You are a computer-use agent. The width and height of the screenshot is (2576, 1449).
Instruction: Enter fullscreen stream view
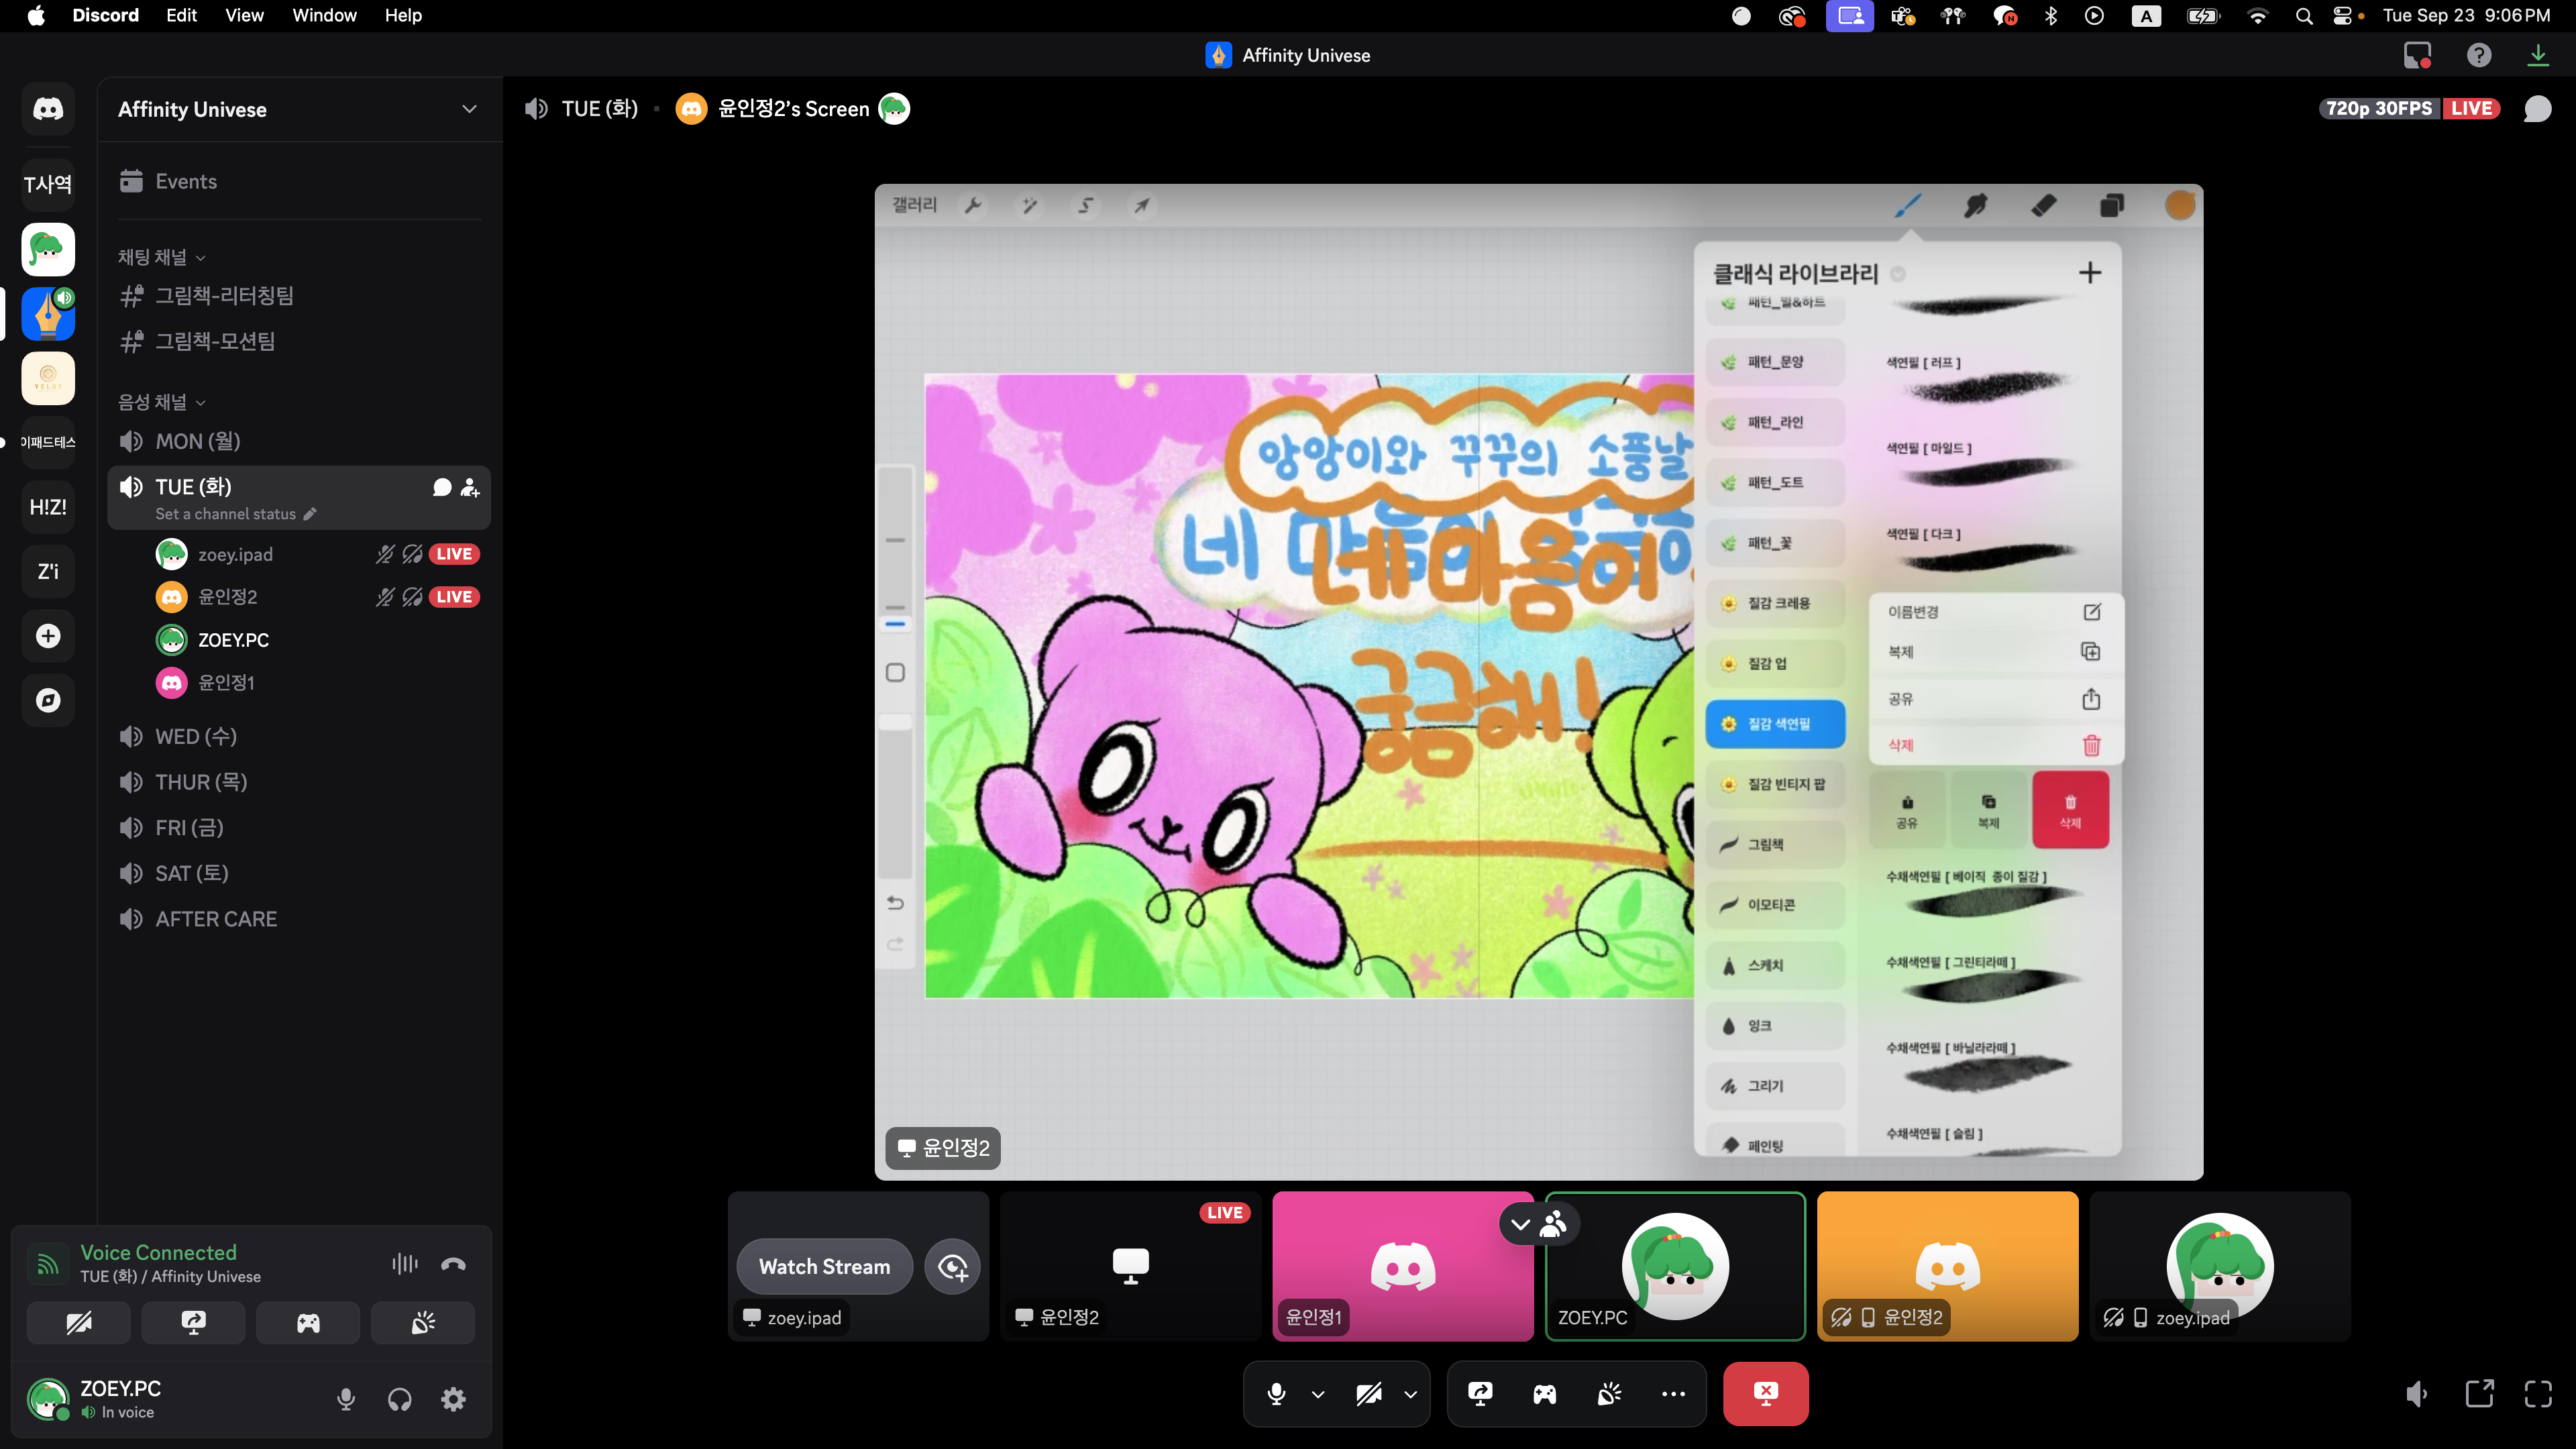(x=2538, y=1393)
